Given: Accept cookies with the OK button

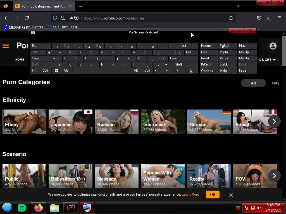Looking at the screenshot, I should pyautogui.click(x=213, y=194).
